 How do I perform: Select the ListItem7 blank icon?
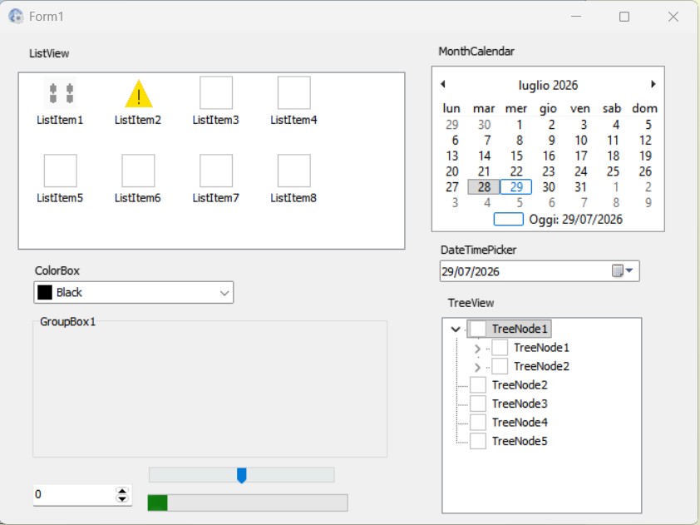click(216, 171)
